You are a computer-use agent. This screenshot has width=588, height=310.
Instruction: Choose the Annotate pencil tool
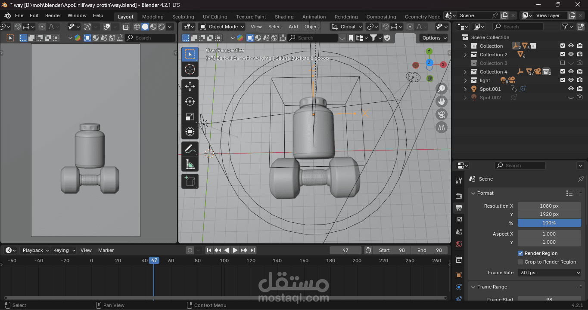point(190,149)
